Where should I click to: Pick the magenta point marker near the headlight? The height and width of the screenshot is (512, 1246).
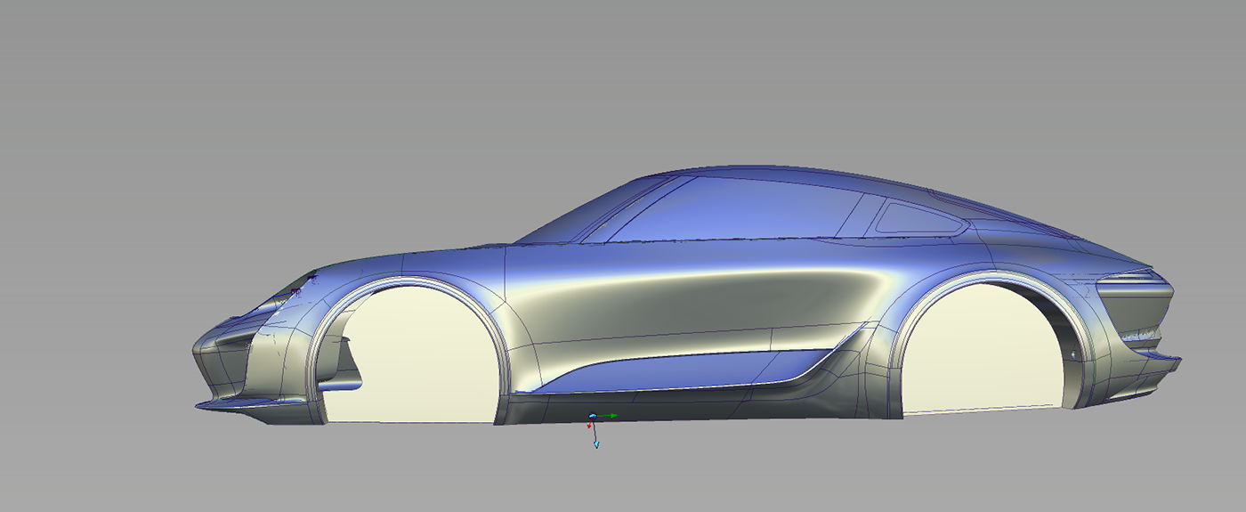coord(295,291)
